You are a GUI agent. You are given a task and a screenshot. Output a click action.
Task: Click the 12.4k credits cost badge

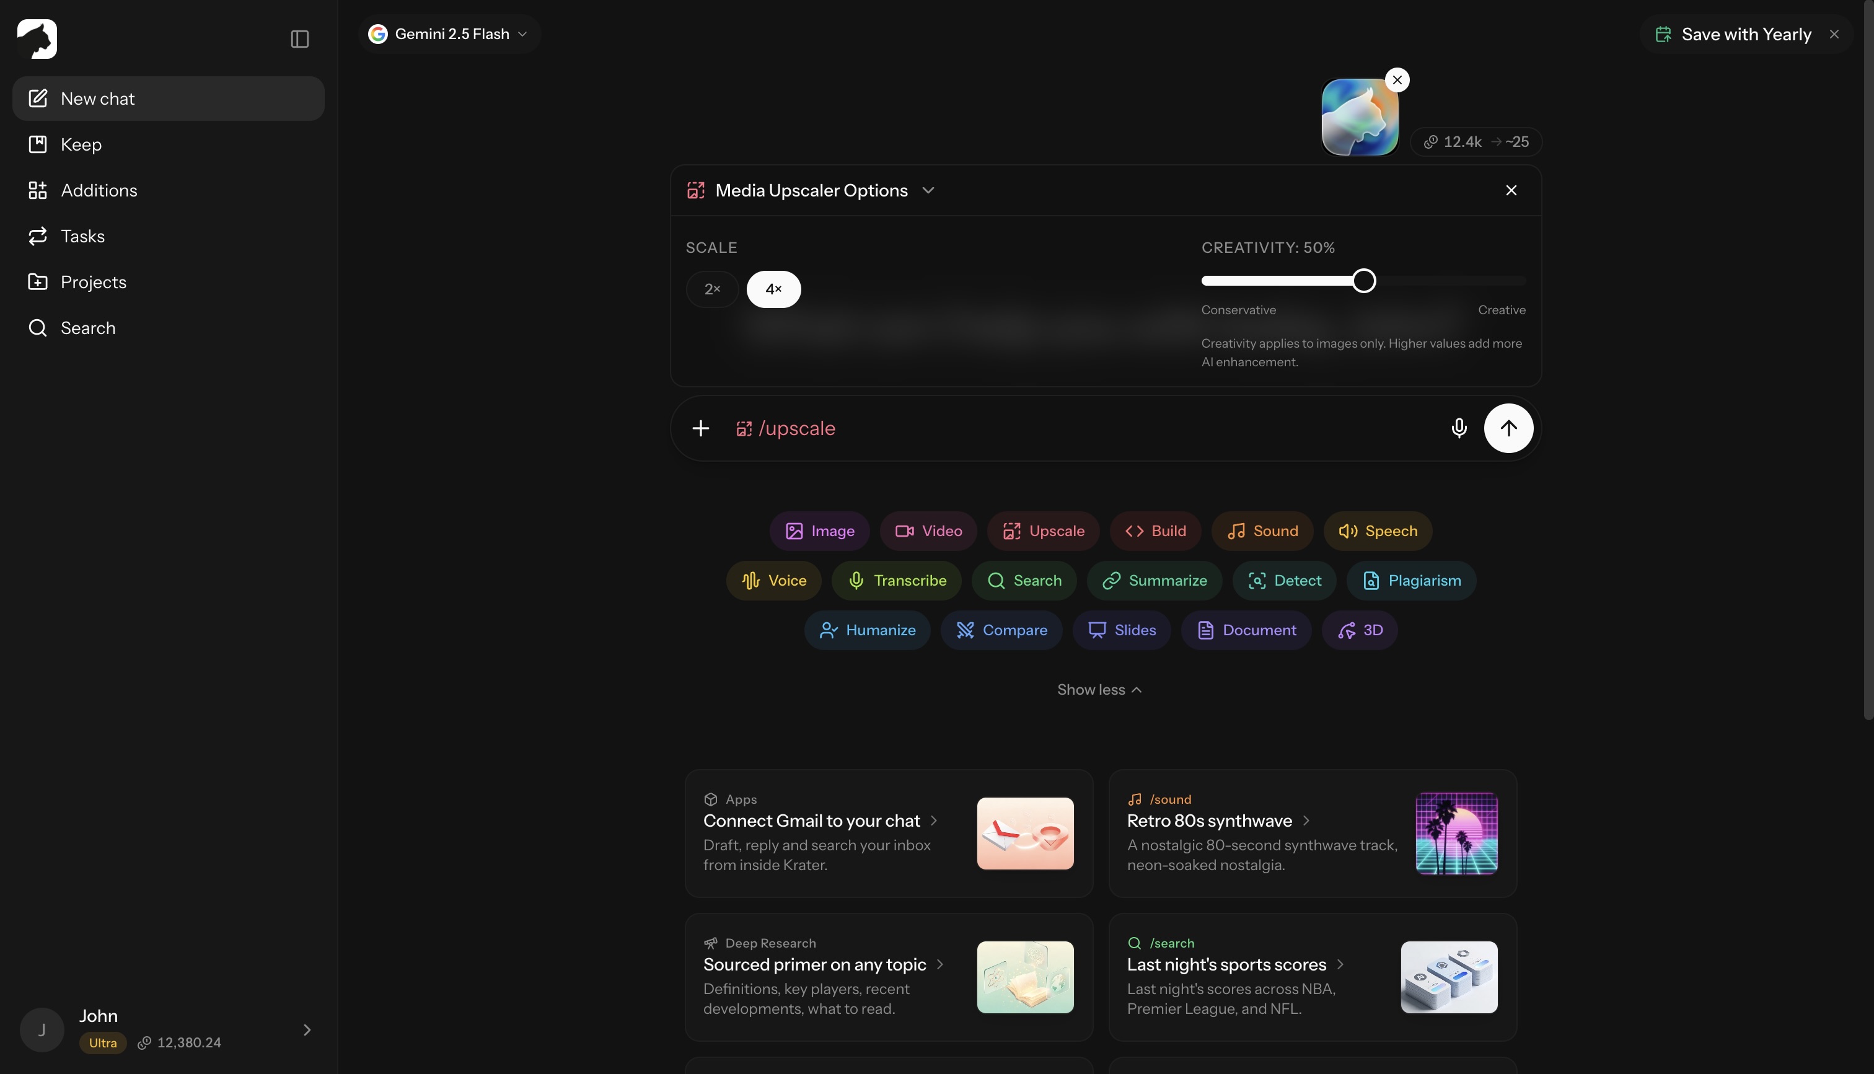click(x=1475, y=142)
